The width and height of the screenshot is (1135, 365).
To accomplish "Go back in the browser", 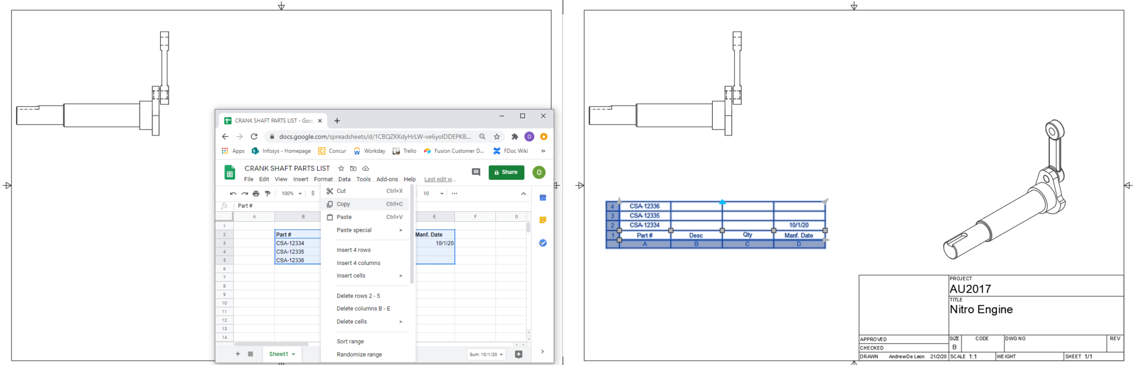I will (x=225, y=137).
